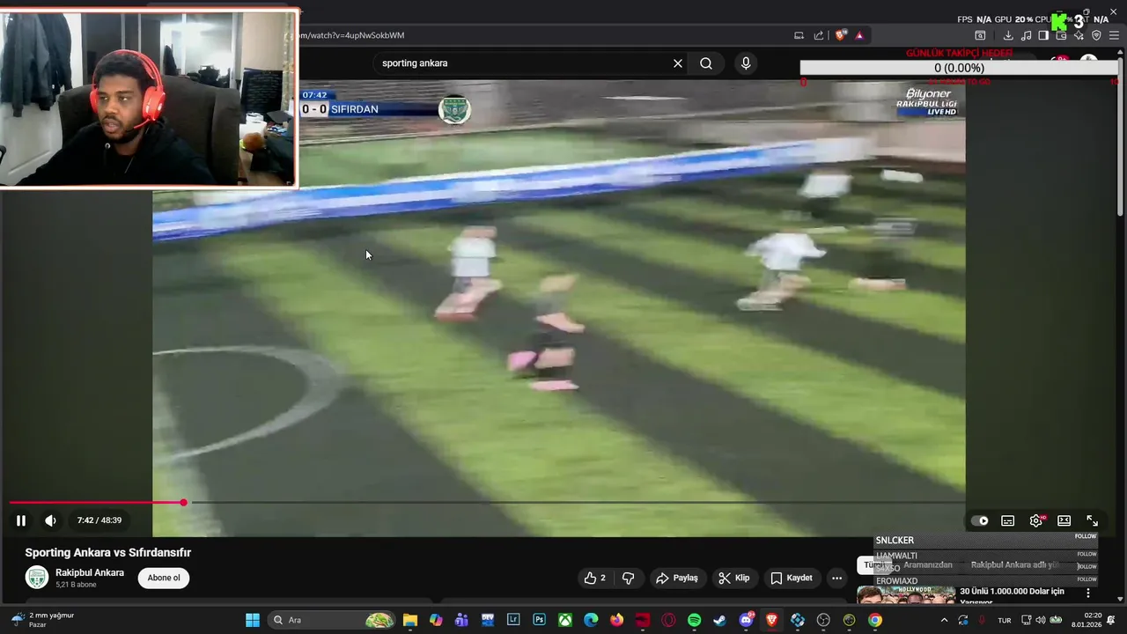The image size is (1127, 634).
Task: Enter fullscreen mode
Action: (x=1092, y=520)
